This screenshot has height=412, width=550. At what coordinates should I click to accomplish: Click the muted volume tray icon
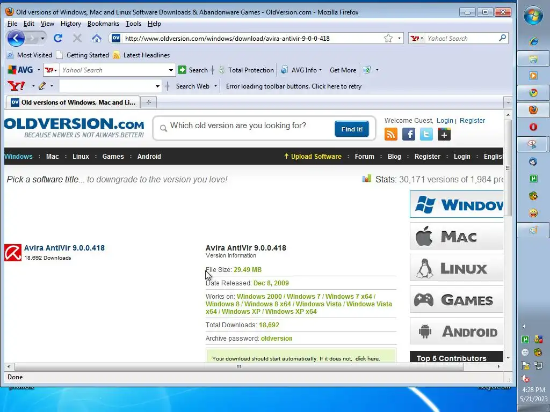(525, 378)
